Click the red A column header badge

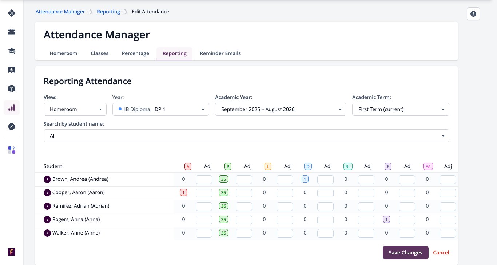188,166
